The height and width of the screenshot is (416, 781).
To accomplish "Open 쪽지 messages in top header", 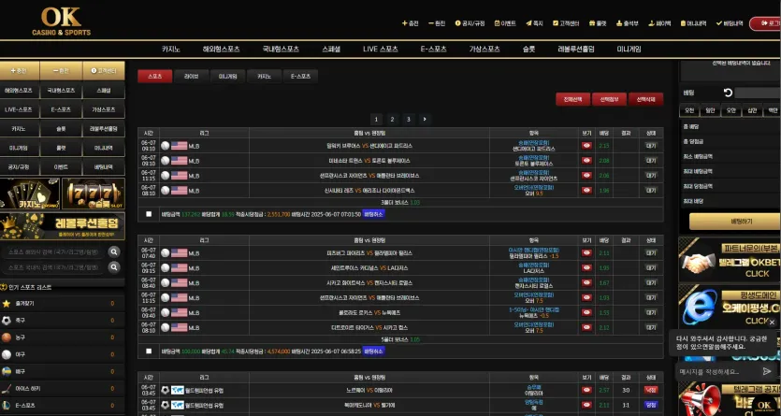I will tap(534, 23).
